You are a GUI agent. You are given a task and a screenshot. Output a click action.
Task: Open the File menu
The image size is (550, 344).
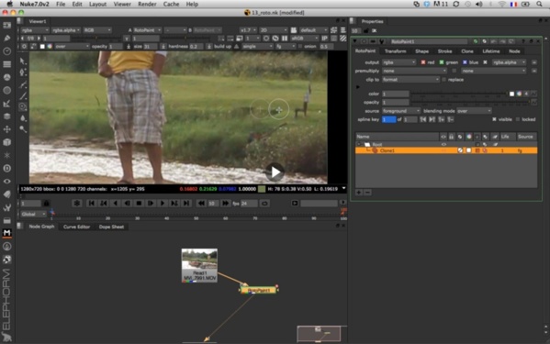(x=61, y=5)
